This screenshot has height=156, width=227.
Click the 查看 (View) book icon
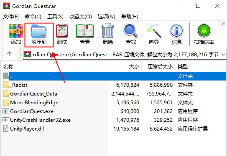coord(85,31)
